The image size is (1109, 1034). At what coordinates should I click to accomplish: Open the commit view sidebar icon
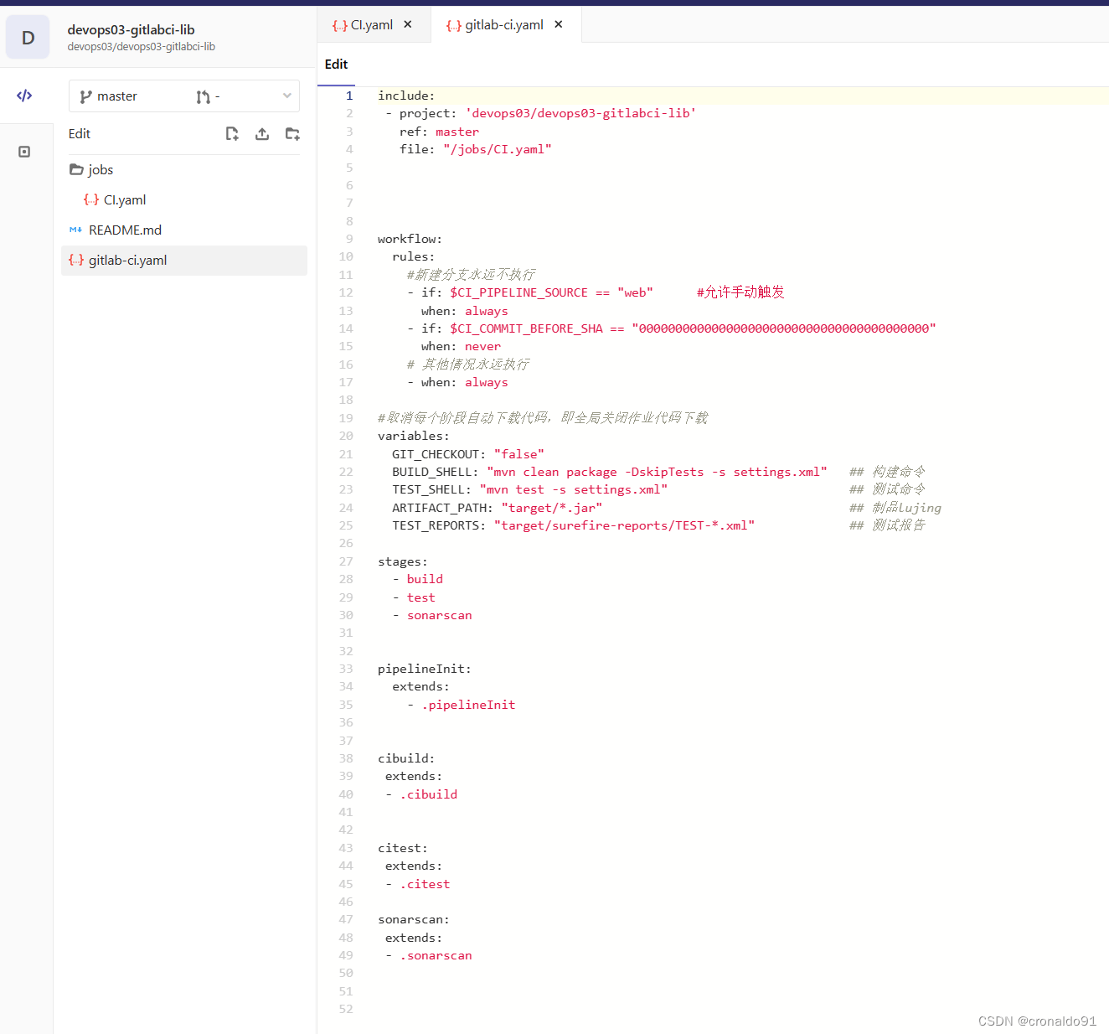point(24,152)
